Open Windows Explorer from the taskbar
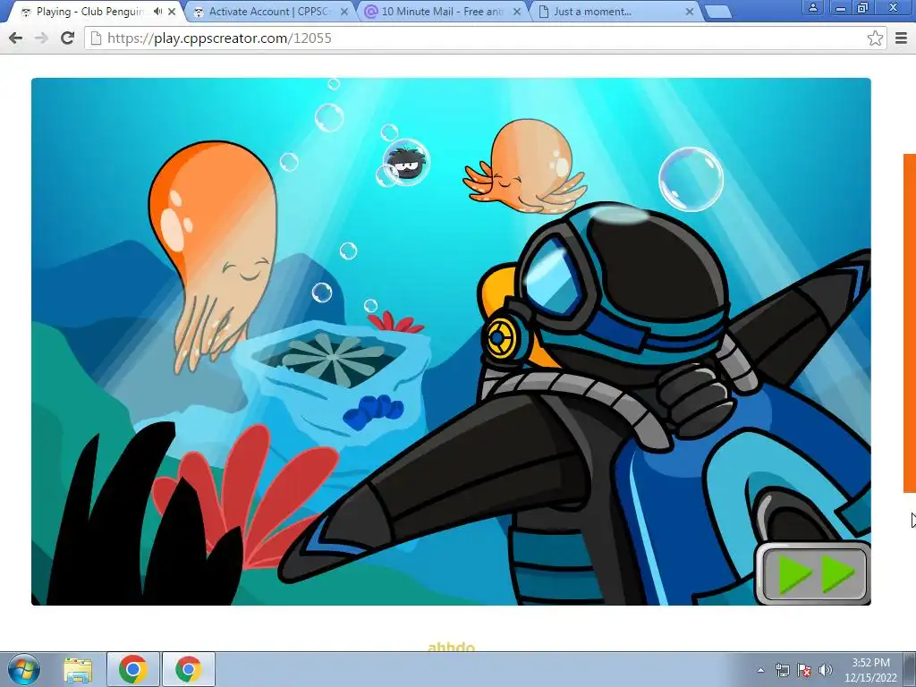The height and width of the screenshot is (687, 916). coord(78,669)
